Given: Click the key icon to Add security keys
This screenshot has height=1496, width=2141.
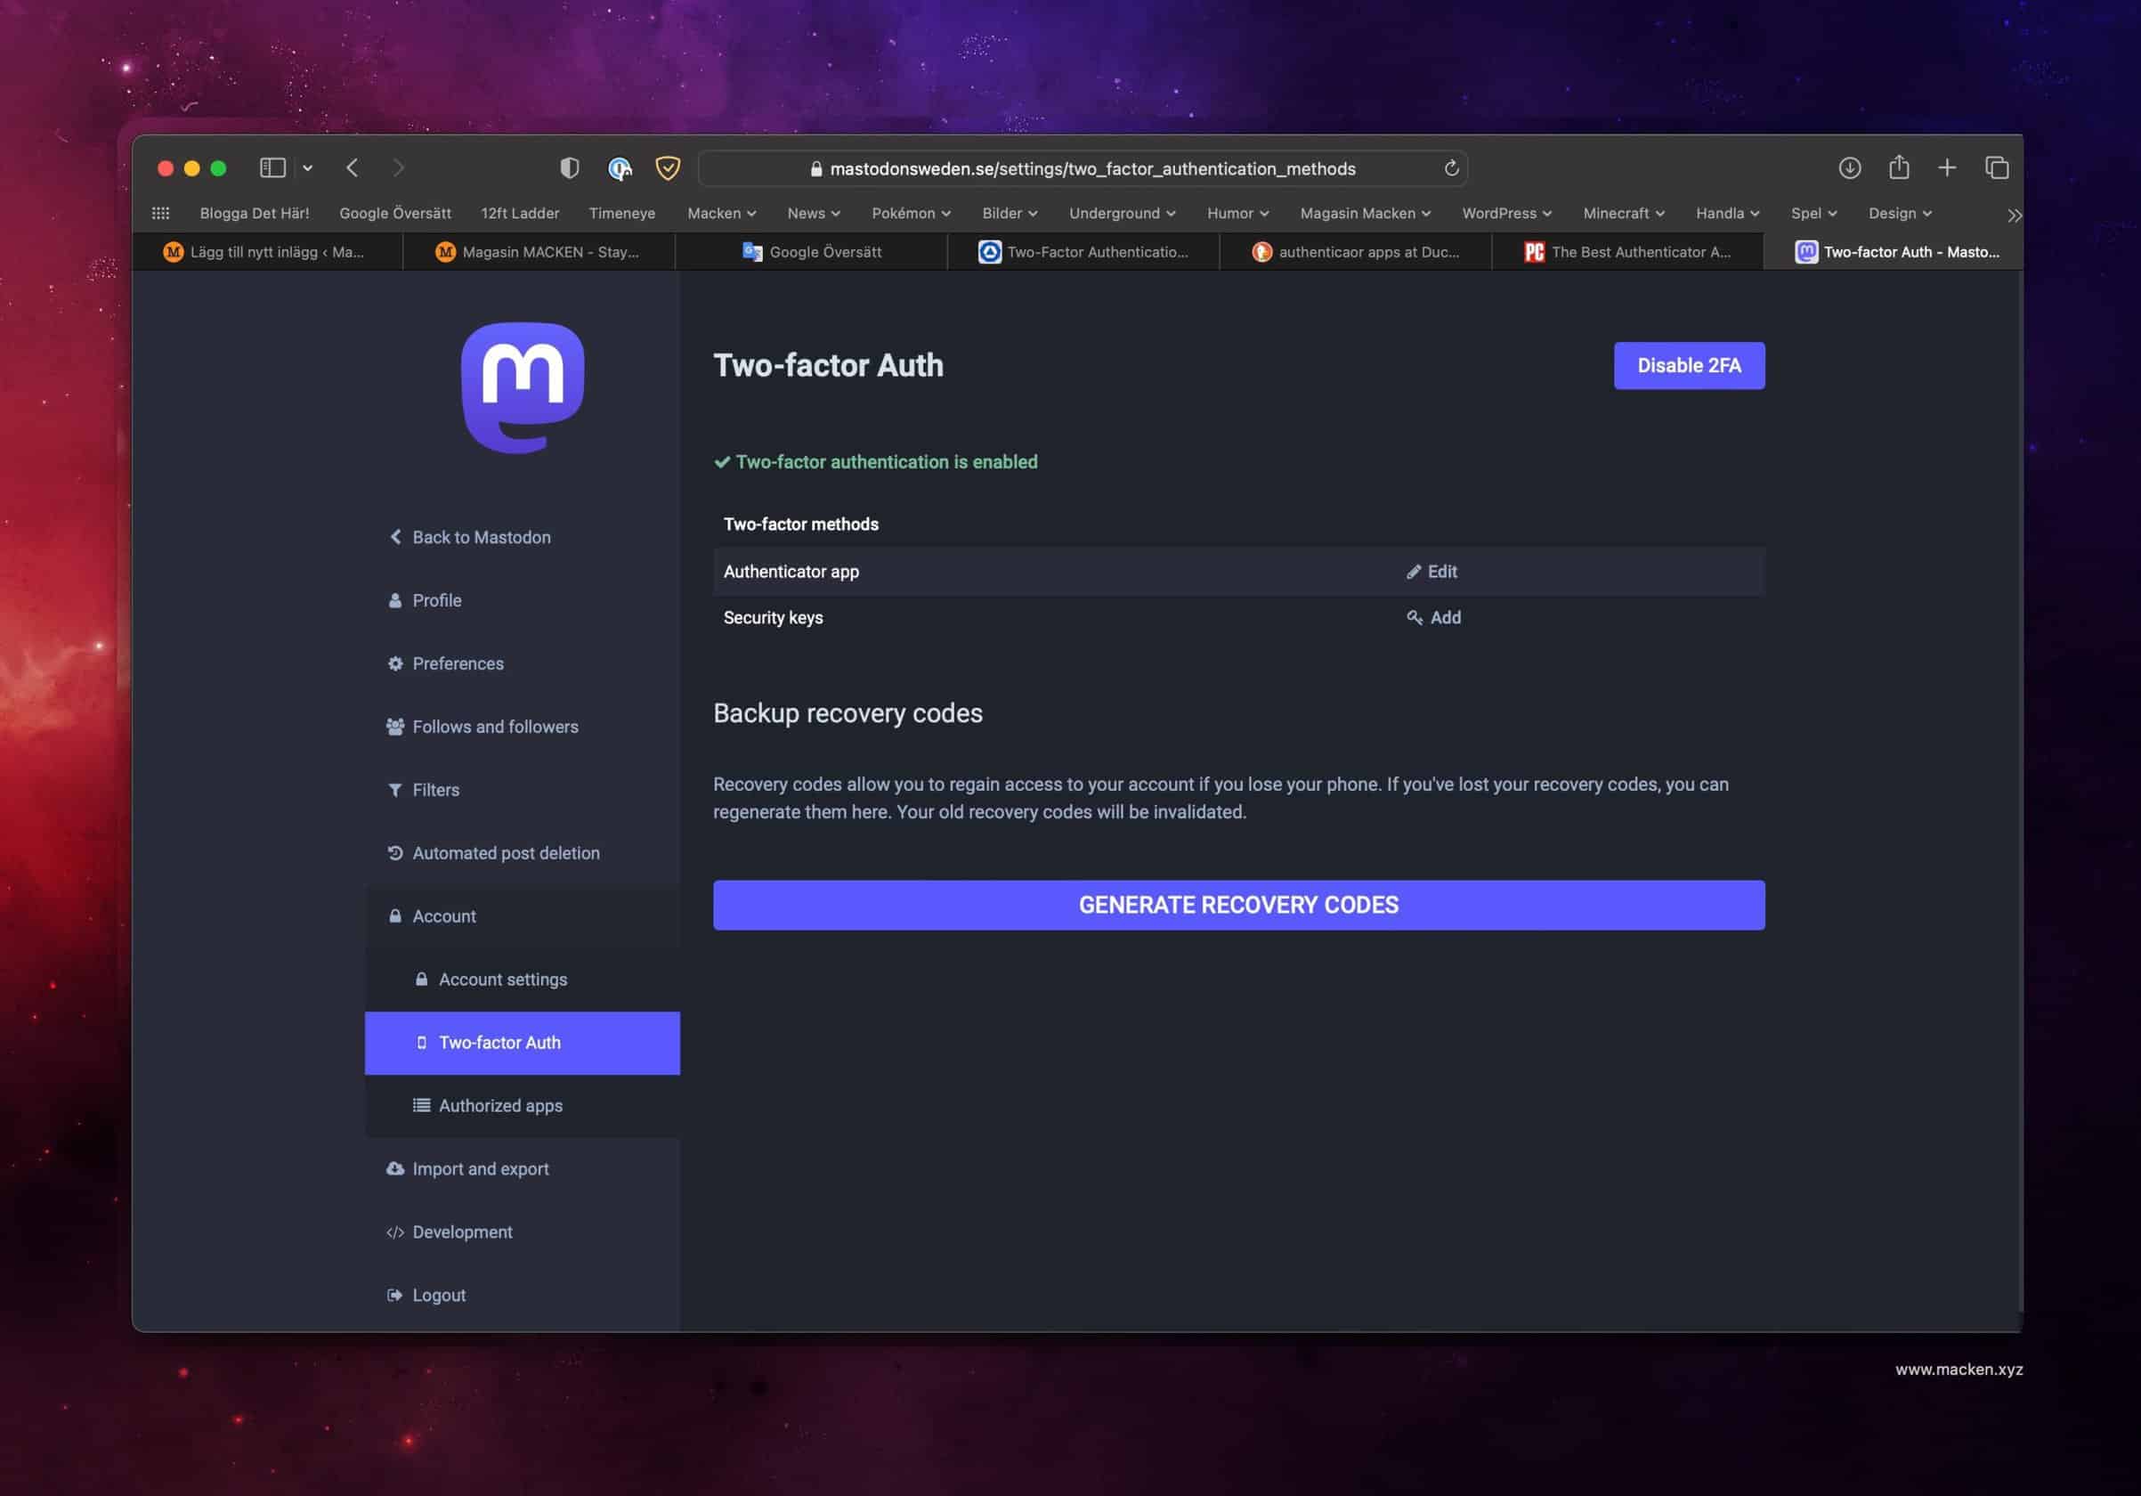Looking at the screenshot, I should pyautogui.click(x=1433, y=617).
